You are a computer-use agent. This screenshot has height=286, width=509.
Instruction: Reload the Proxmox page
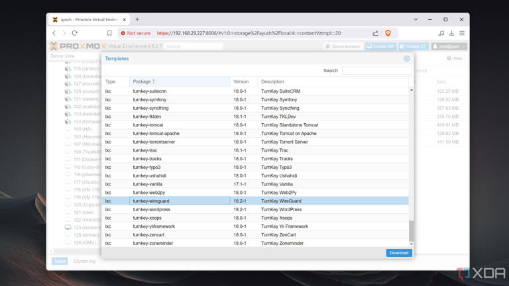click(75, 33)
